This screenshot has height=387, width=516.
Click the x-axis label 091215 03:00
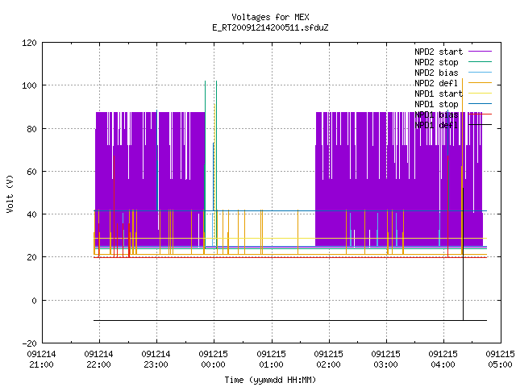point(385,360)
